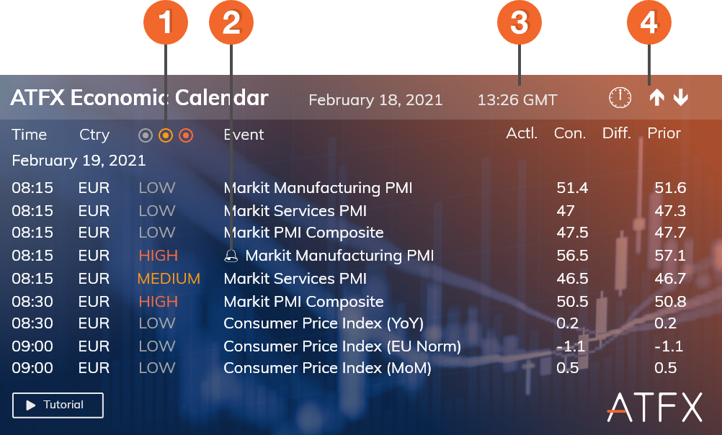This screenshot has height=435, width=722.
Task: Click the up arrow scroll icon
Action: 656,98
